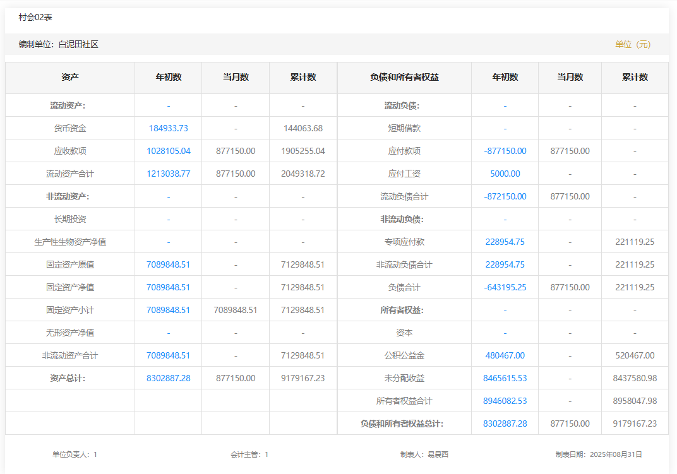Open the 资产总计 年初数 link 8302887.28

(x=168, y=378)
